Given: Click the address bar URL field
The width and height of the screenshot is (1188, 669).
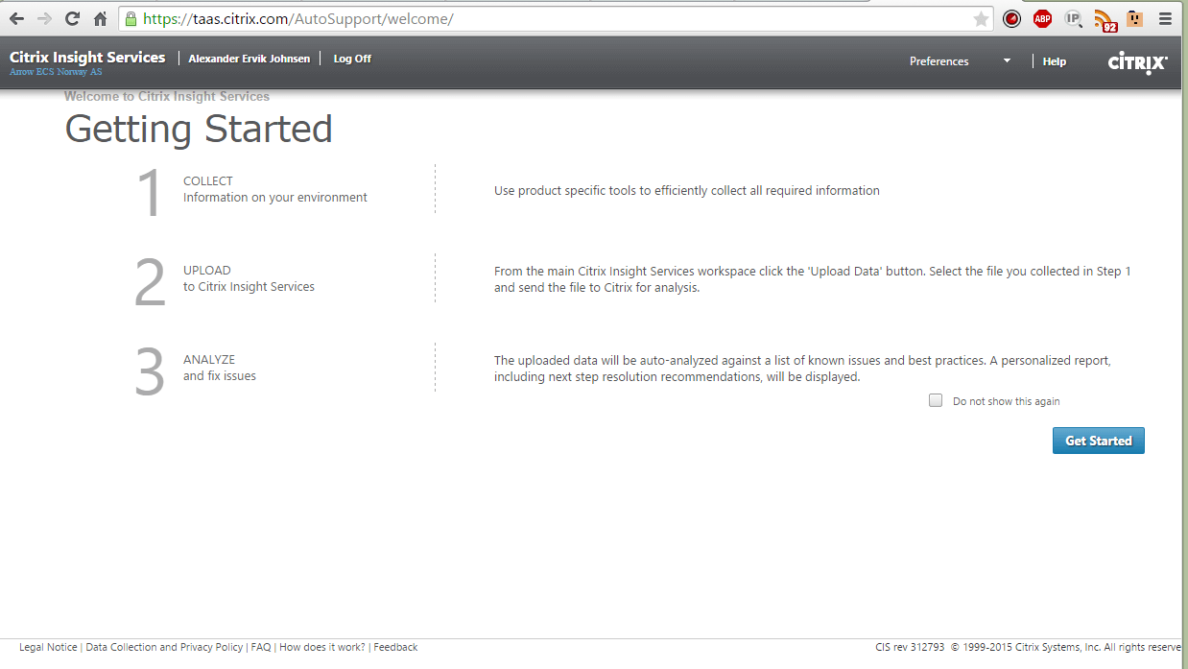Looking at the screenshot, I should 557,18.
